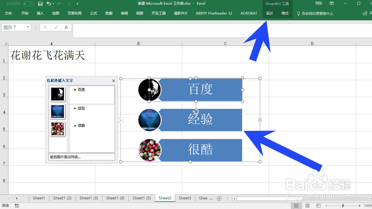Click the formula bar input area
Screen dimensions: 372x209
(222, 30)
